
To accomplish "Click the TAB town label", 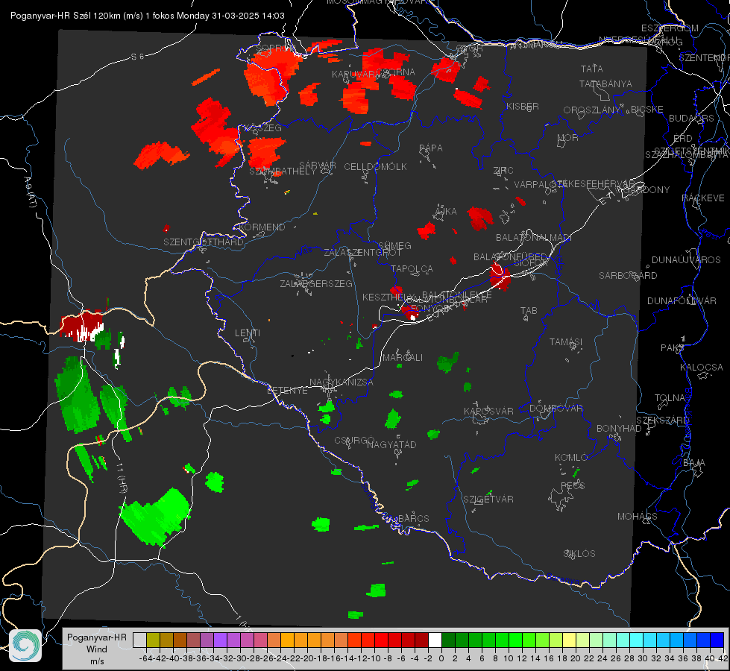I will tap(529, 311).
